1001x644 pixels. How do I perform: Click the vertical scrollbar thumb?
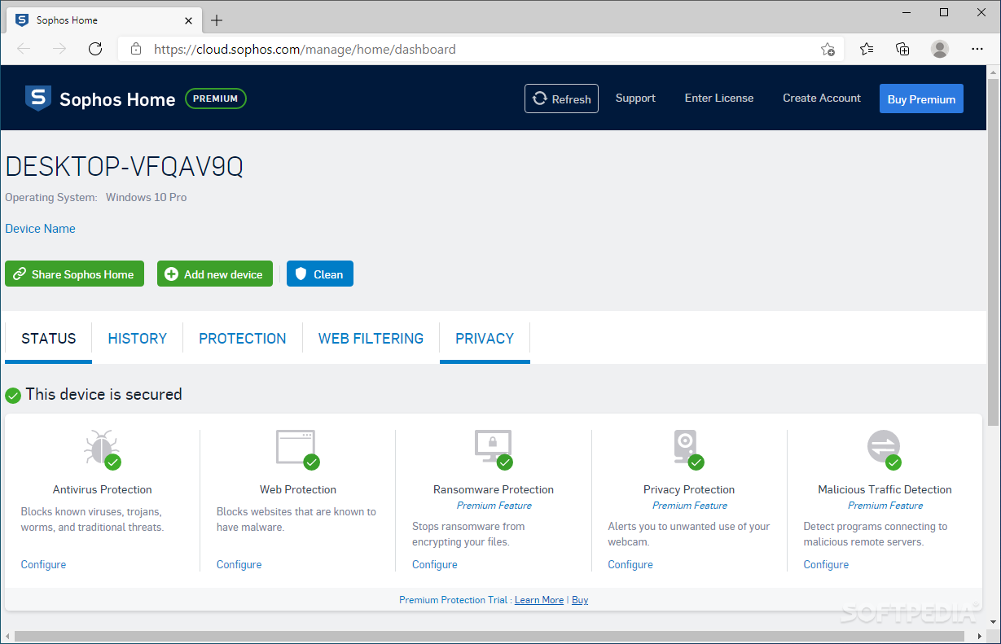(993, 252)
